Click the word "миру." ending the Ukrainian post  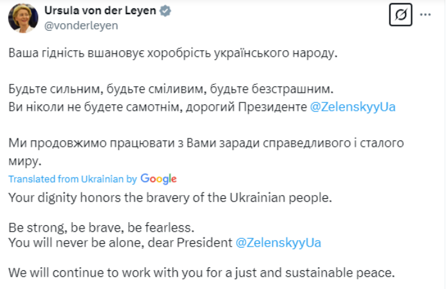tap(25, 162)
